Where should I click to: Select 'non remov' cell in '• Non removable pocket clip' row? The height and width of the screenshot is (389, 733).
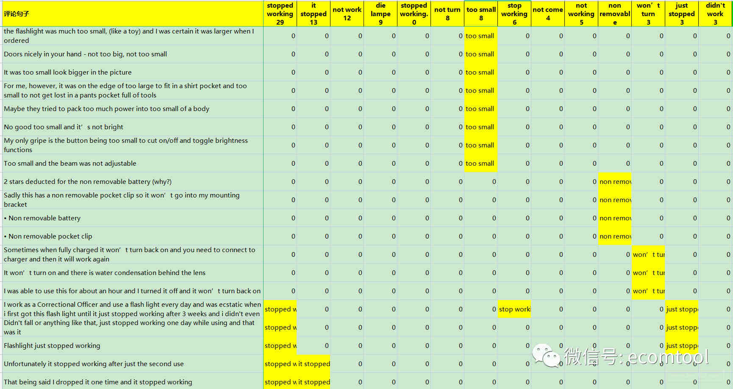point(615,236)
